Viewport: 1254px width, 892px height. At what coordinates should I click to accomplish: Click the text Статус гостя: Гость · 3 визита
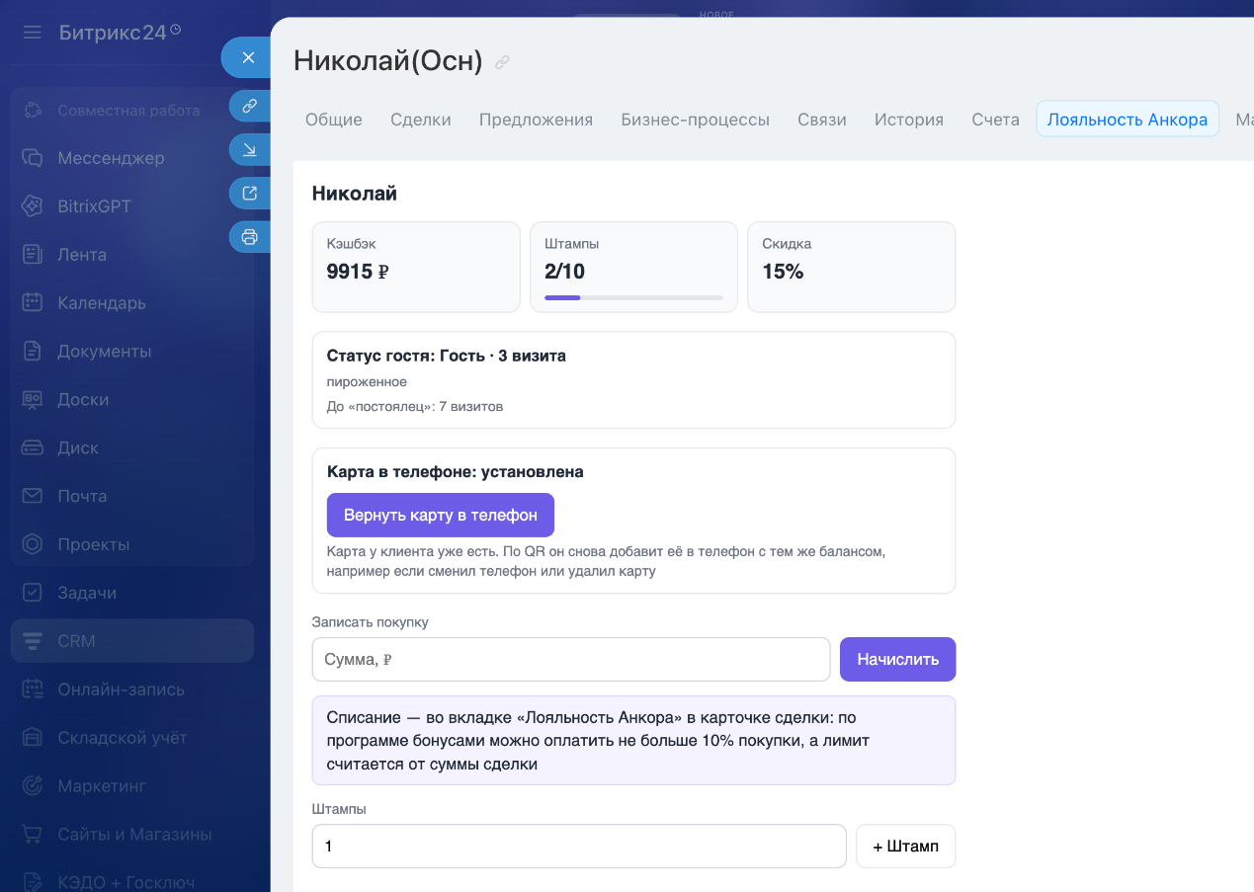pyautogui.click(x=447, y=356)
